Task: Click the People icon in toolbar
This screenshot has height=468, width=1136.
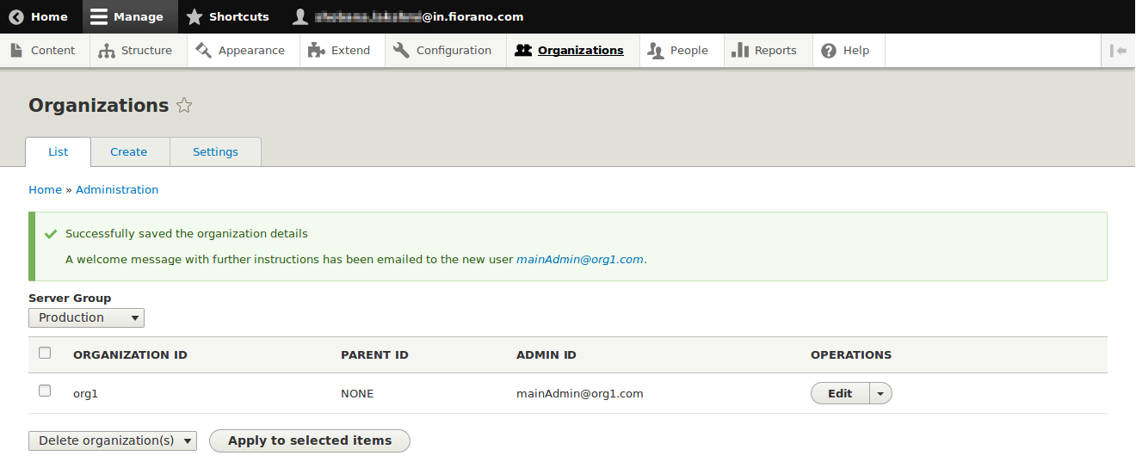Action: click(x=656, y=51)
